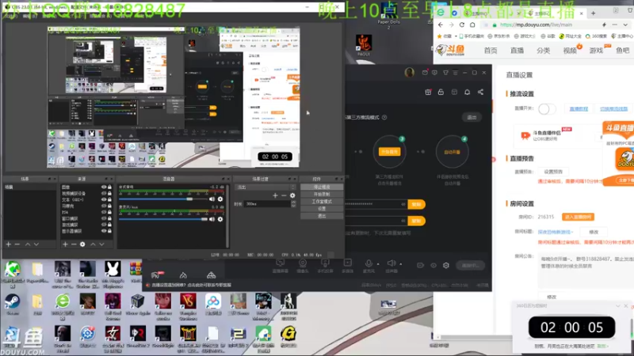Open 分类 tab on Douyu site
634x356 pixels.
tap(544, 51)
